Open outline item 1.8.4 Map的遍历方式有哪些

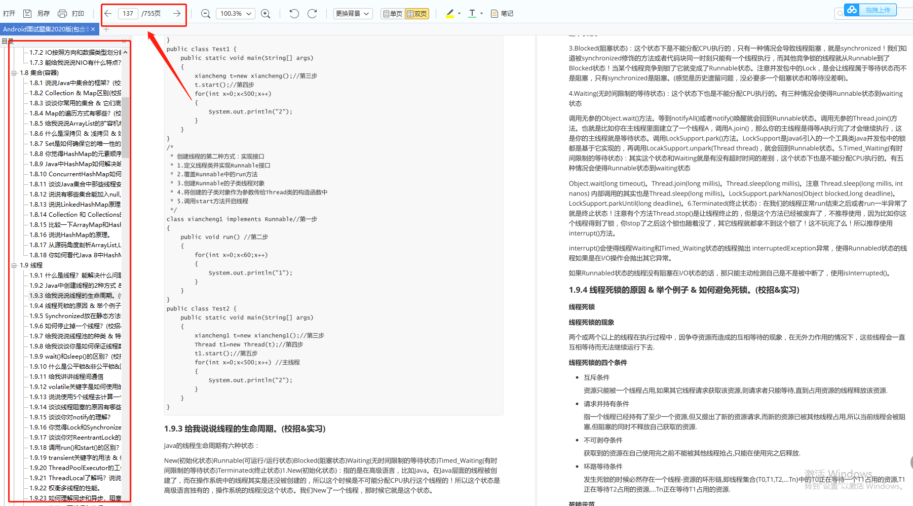click(75, 113)
